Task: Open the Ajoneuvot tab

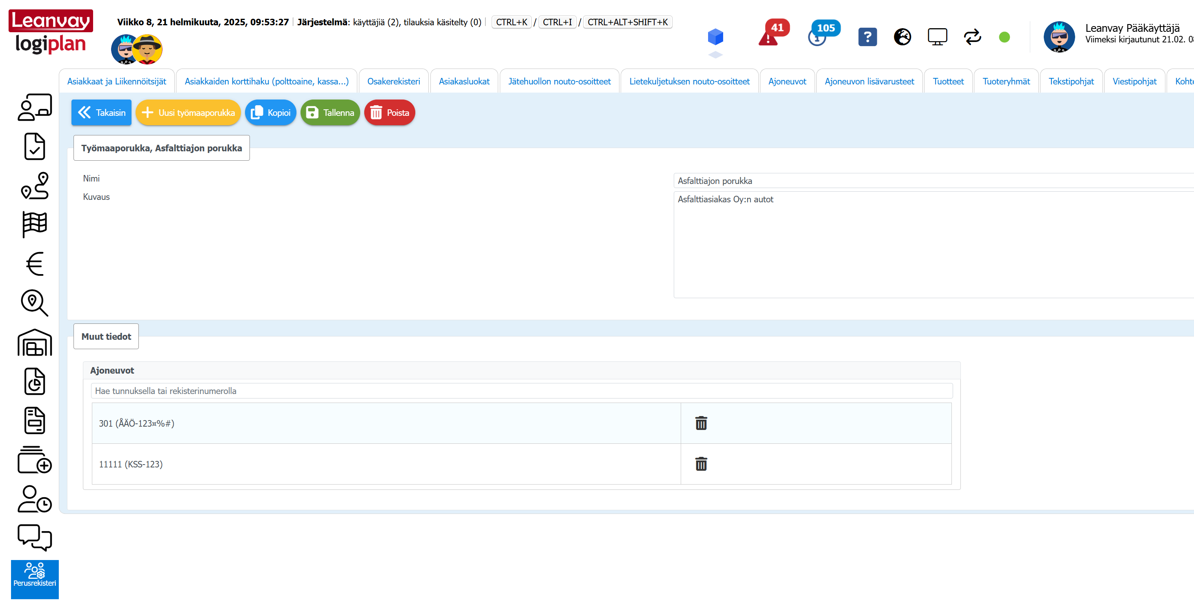Action: [x=787, y=82]
